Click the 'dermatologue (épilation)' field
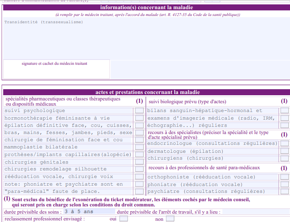This screenshot has height=222, width=290. click(212, 151)
